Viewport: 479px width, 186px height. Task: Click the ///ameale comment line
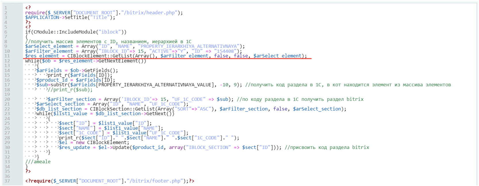(x=38, y=162)
